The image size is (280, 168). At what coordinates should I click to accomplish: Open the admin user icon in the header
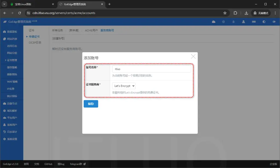pyautogui.click(x=243, y=21)
